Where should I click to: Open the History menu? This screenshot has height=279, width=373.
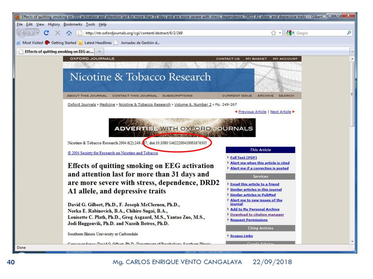click(54, 24)
